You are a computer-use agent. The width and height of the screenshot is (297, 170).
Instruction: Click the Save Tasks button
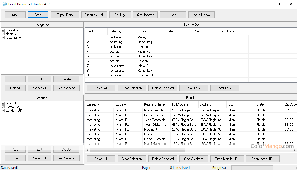click(x=193, y=88)
